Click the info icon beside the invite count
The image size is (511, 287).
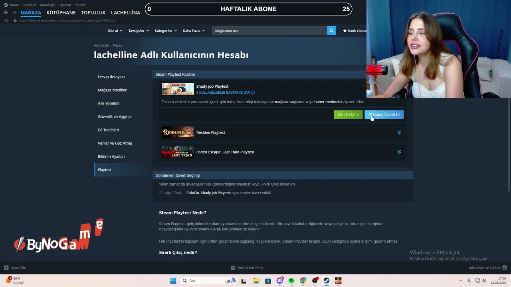[x=253, y=92]
